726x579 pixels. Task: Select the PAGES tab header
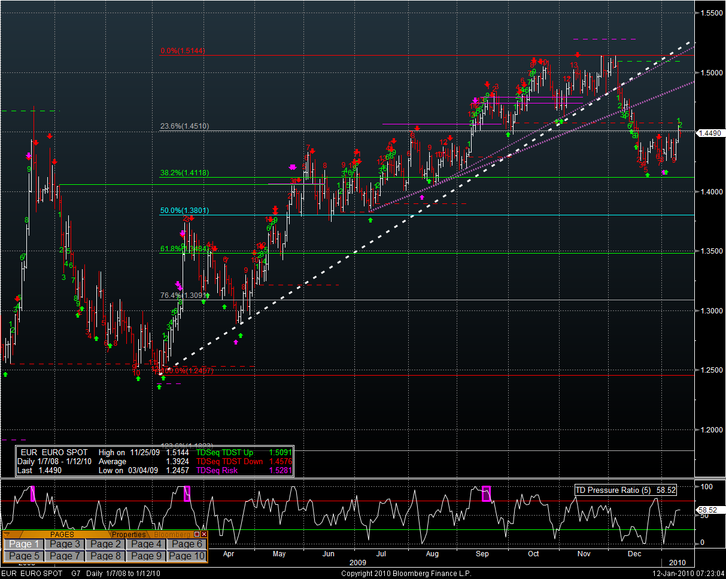point(62,534)
